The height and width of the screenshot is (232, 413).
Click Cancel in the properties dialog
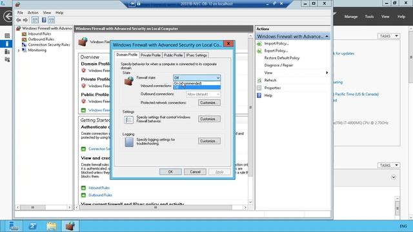point(195,172)
